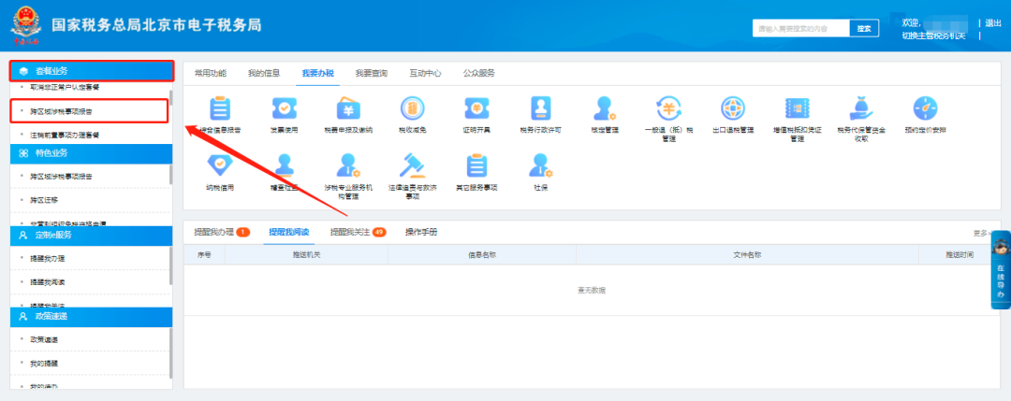Select 注销前置事项办理套餐 in sidebar
The height and width of the screenshot is (401, 1011).
[64, 136]
